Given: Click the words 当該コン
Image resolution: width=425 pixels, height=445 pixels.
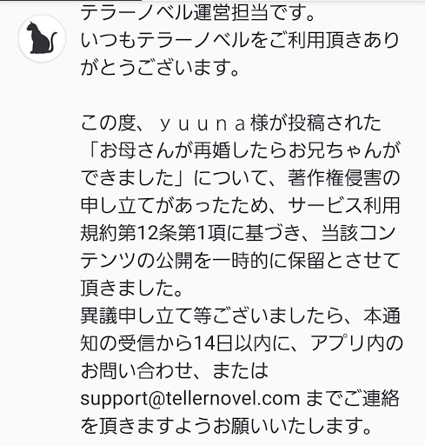Looking at the screenshot, I should (x=359, y=233).
